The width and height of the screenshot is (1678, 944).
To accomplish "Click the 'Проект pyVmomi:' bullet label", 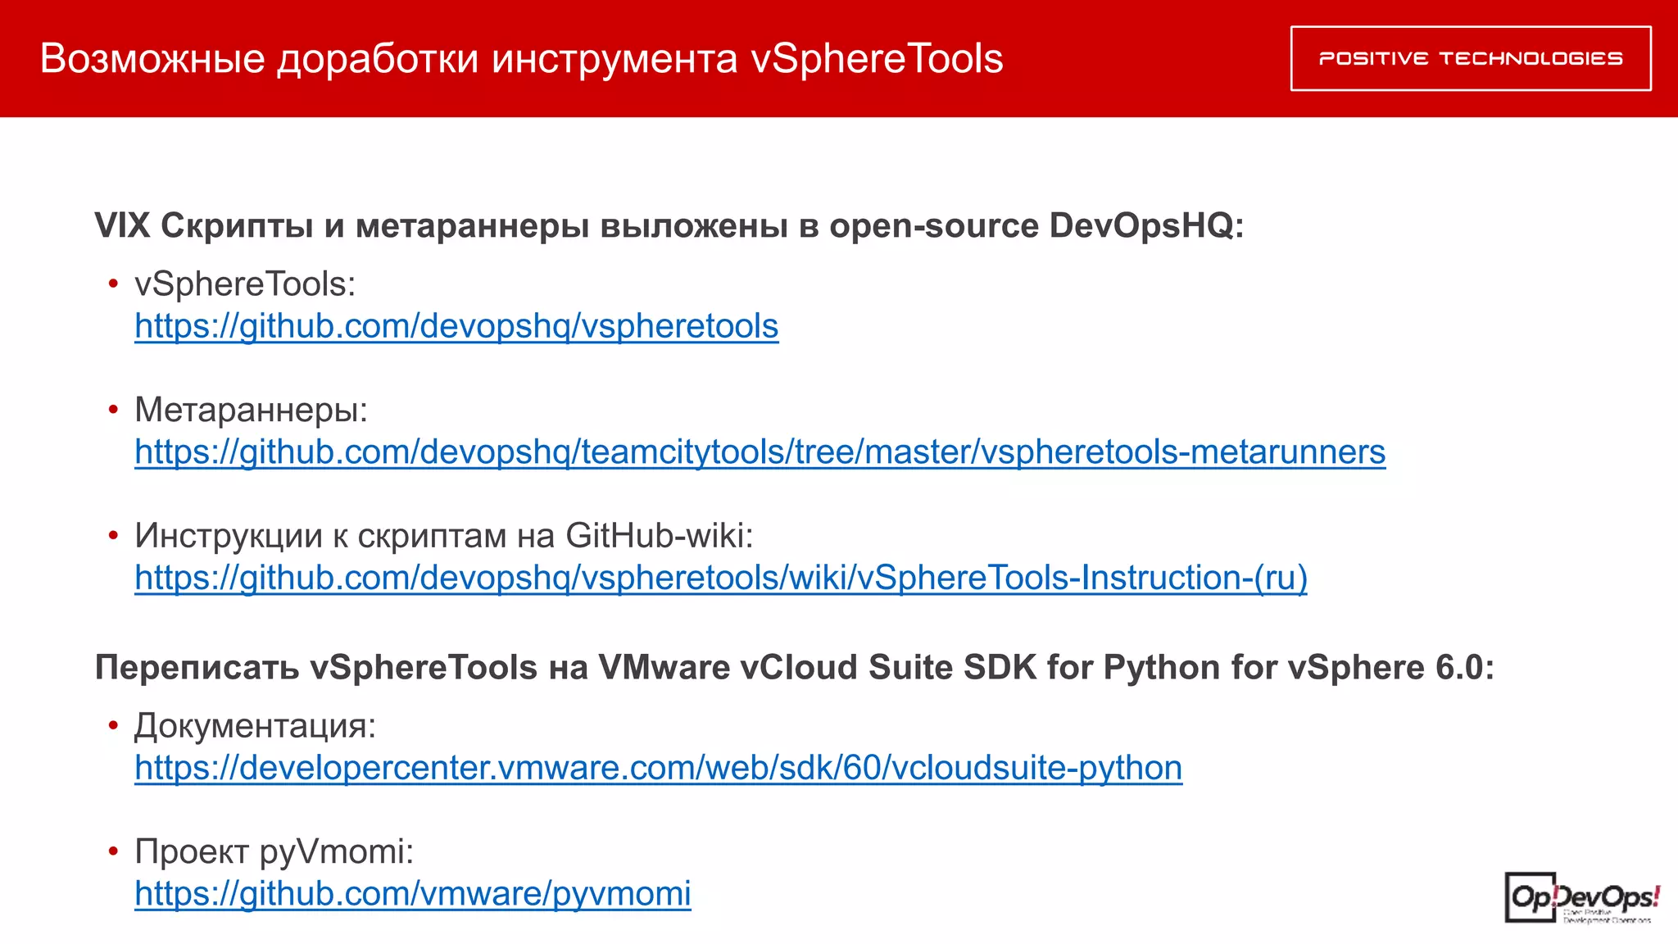I will (274, 851).
